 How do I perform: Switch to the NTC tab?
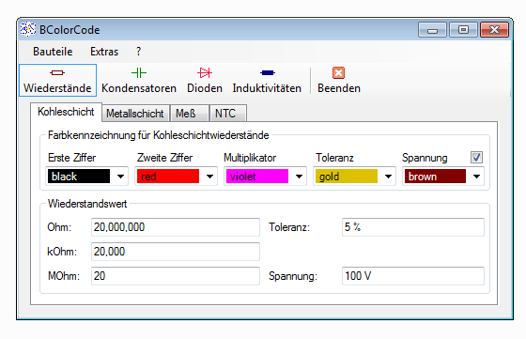point(228,114)
